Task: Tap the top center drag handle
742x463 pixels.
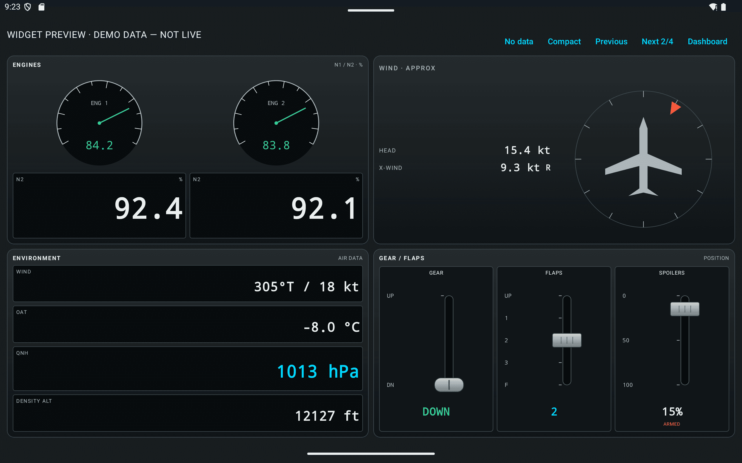Action: [x=371, y=10]
